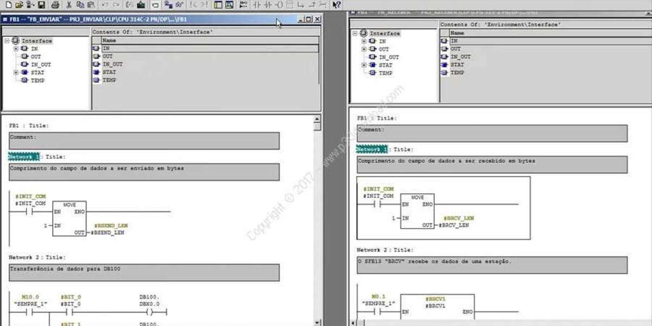This screenshot has width=652, height=326.
Task: Expand the STAT node in FB_ENVIAR interface tree
Action: [x=16, y=72]
